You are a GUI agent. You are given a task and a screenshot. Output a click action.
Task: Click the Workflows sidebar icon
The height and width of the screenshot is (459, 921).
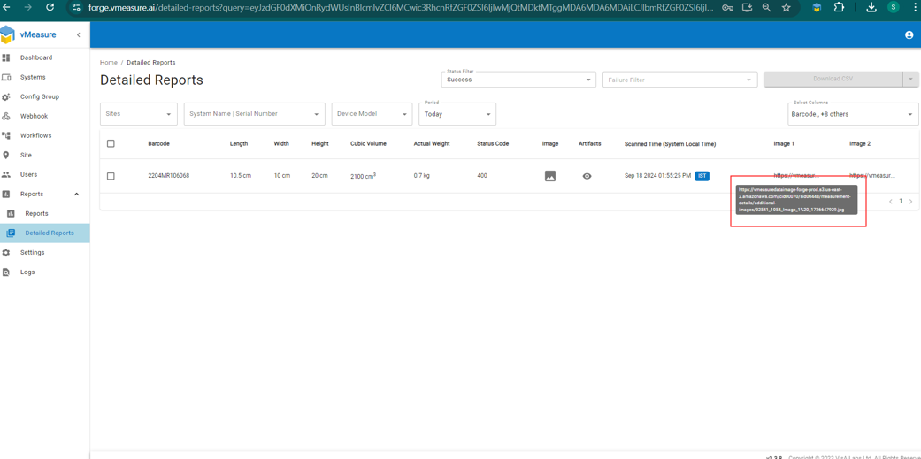pyautogui.click(x=6, y=135)
